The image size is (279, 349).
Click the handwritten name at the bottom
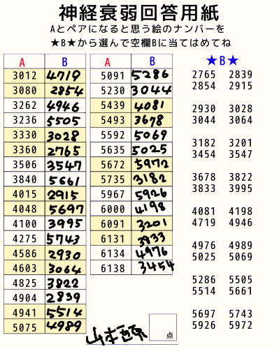[116, 336]
